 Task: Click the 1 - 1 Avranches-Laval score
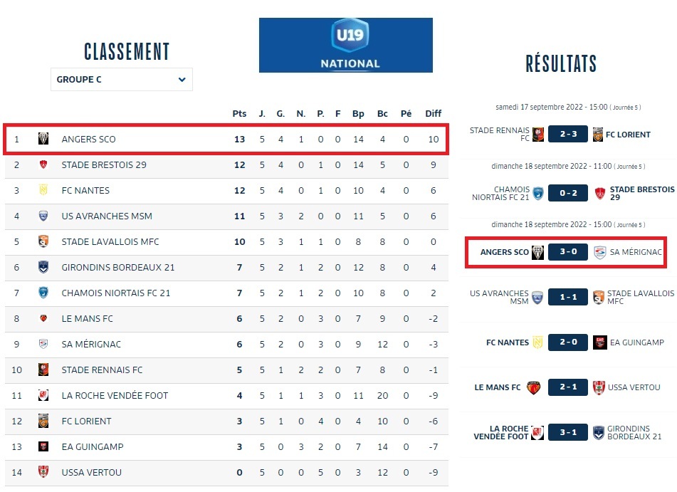coord(567,297)
